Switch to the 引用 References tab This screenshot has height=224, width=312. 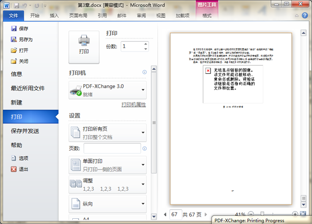click(102, 16)
